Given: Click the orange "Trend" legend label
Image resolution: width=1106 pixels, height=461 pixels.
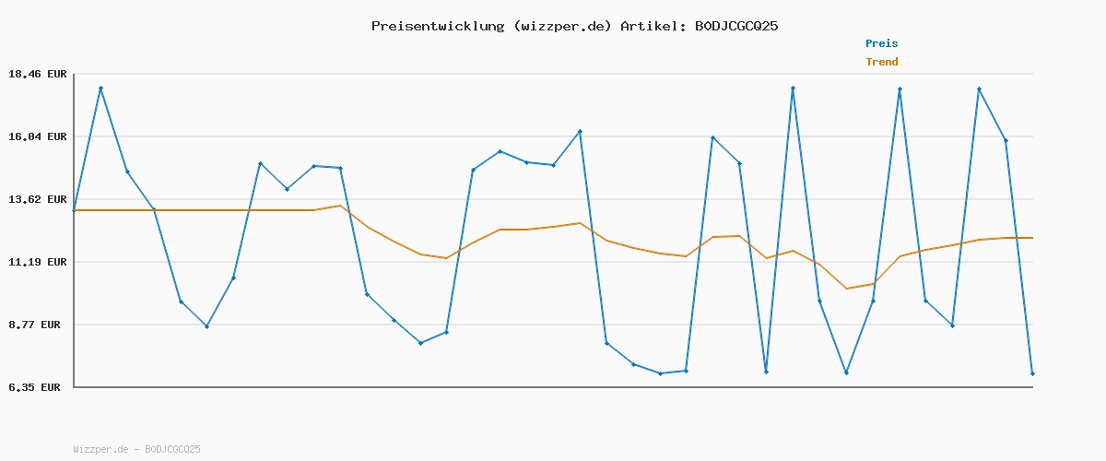Looking at the screenshot, I should click(x=881, y=62).
